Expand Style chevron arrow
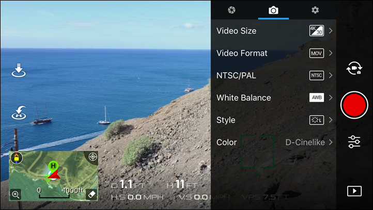The width and height of the screenshot is (373, 210). [x=331, y=120]
